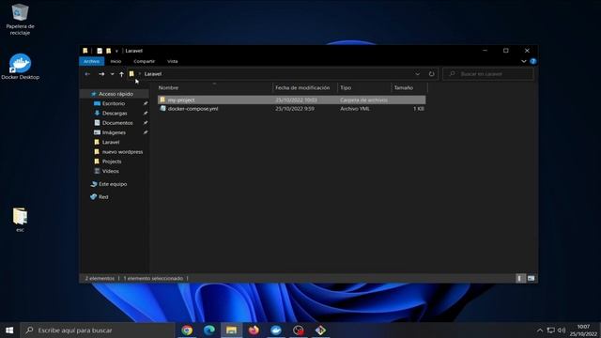Open the clock showing 25/10/2022
The height and width of the screenshot is (338, 601).
click(583, 330)
